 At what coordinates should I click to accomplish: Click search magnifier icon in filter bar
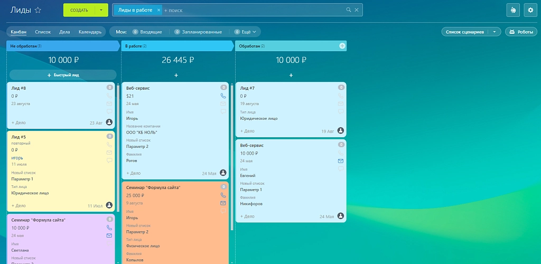click(x=349, y=10)
